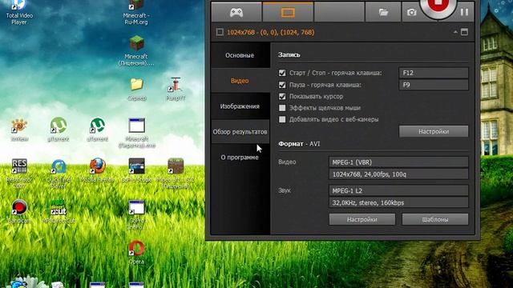This screenshot has width=513, height=288.
Task: Enable Добавлять видео с веб-камеры
Action: click(x=282, y=119)
